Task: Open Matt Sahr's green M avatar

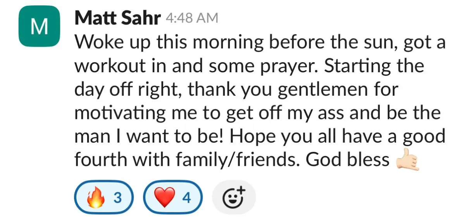Action: pyautogui.click(x=38, y=26)
